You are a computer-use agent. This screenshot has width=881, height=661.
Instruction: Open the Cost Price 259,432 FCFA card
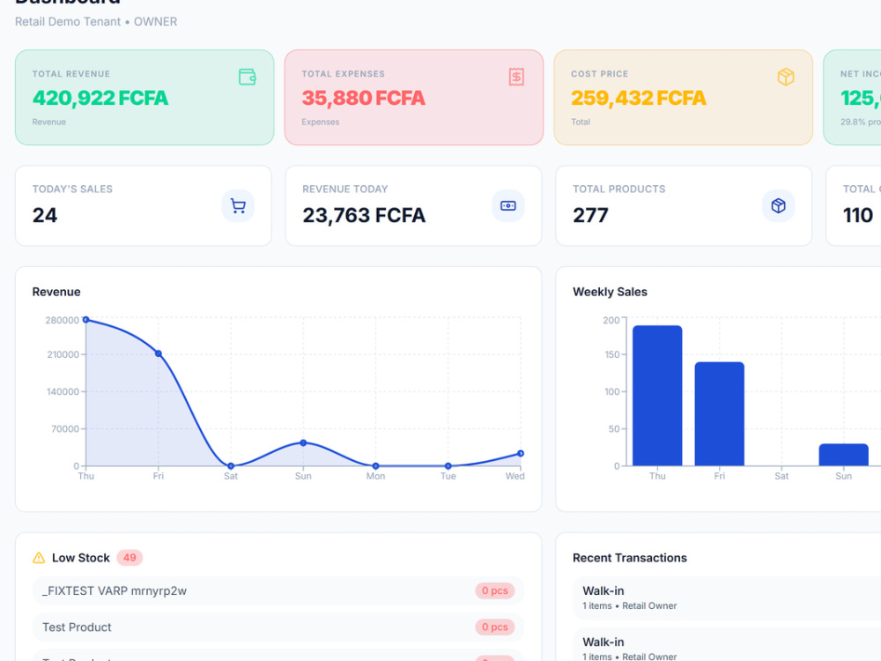pos(684,97)
